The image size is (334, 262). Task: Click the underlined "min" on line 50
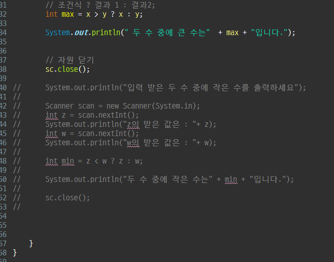click(x=231, y=179)
